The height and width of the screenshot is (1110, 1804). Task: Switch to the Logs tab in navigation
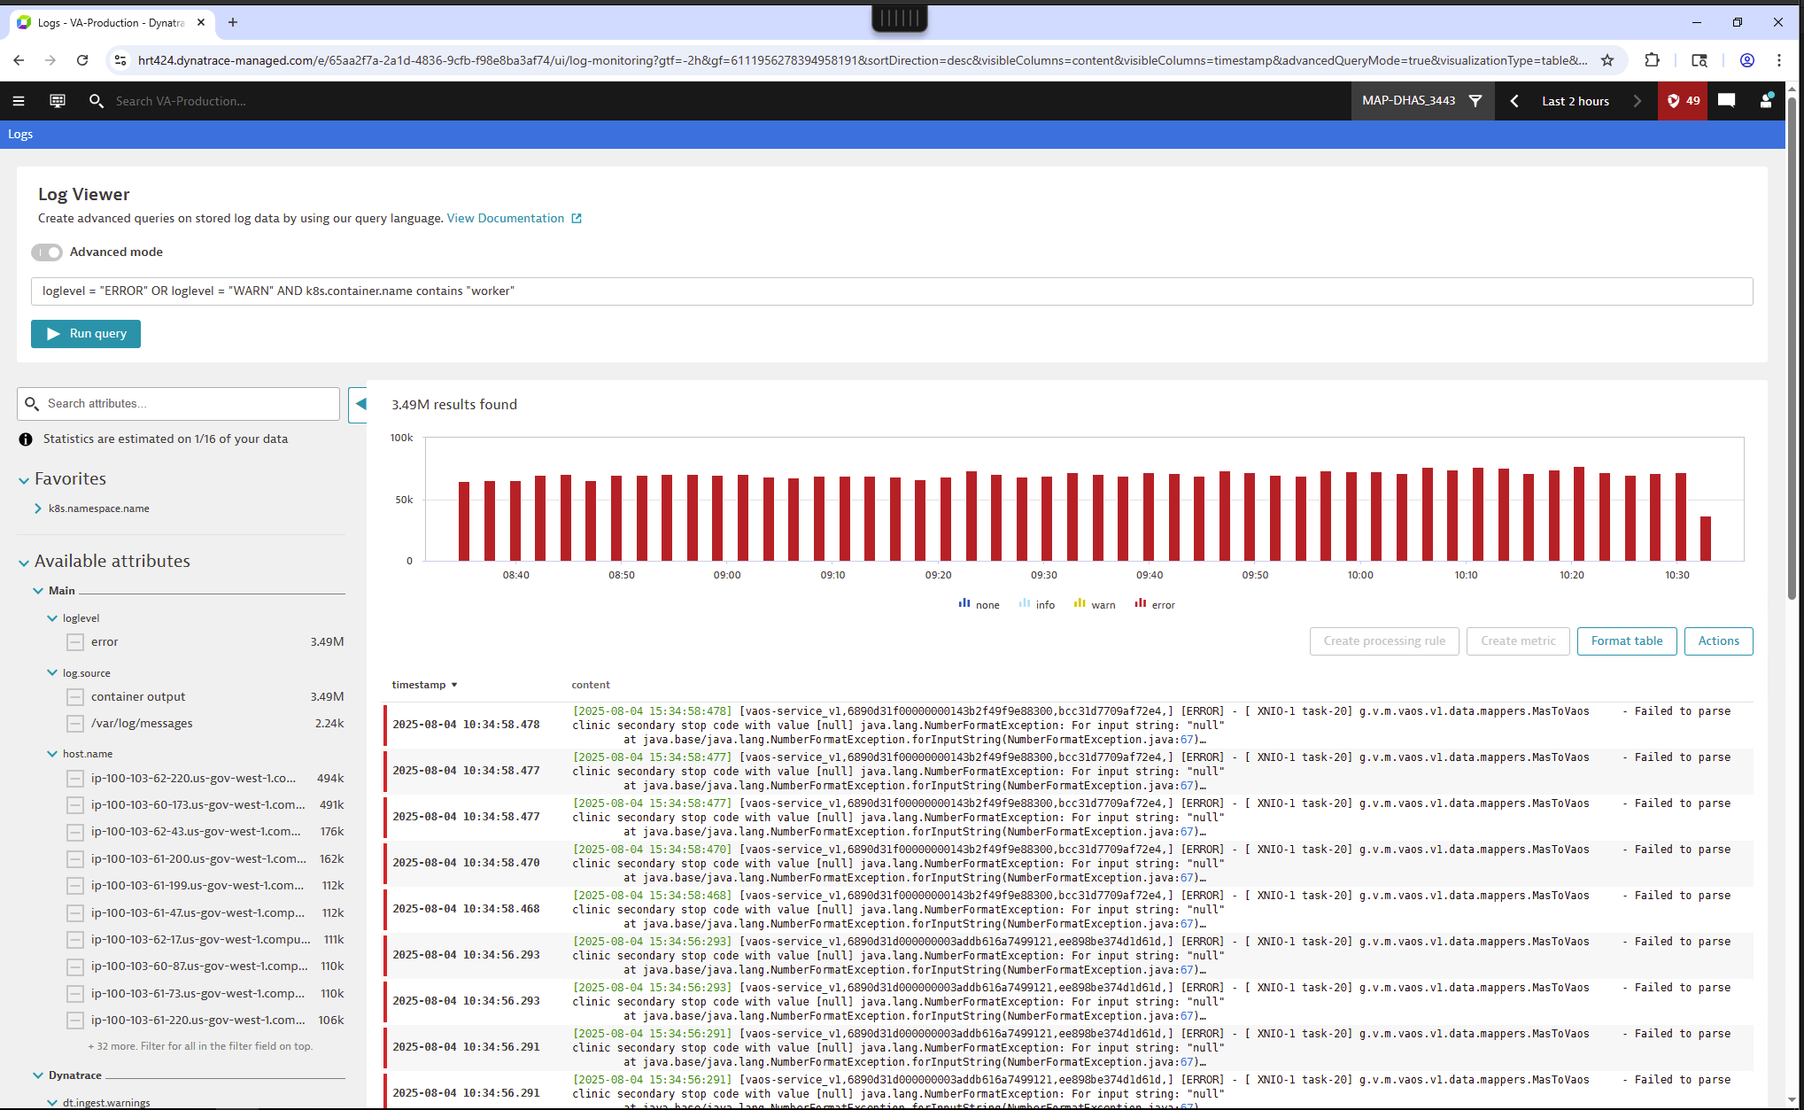(20, 134)
